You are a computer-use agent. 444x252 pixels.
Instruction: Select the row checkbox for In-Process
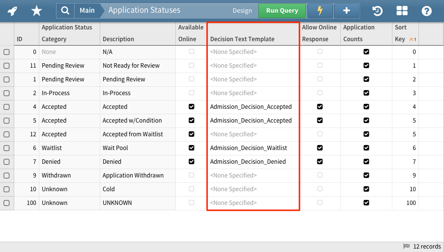coord(6,93)
